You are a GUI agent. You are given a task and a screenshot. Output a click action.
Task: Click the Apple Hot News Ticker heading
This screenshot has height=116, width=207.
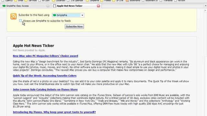click(33, 46)
